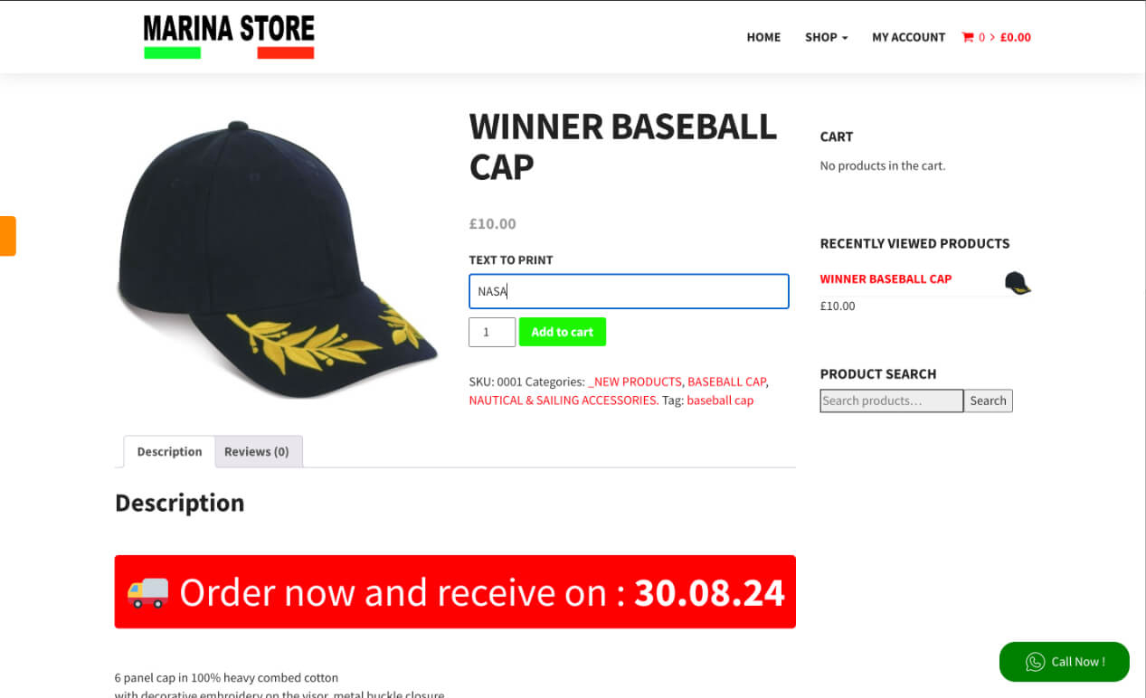
Task: Click the delivery truck icon in red banner
Action: (x=148, y=592)
